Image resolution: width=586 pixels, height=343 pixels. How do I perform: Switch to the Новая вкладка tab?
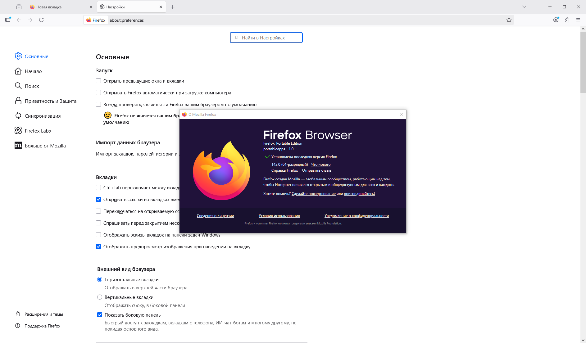[x=61, y=7]
